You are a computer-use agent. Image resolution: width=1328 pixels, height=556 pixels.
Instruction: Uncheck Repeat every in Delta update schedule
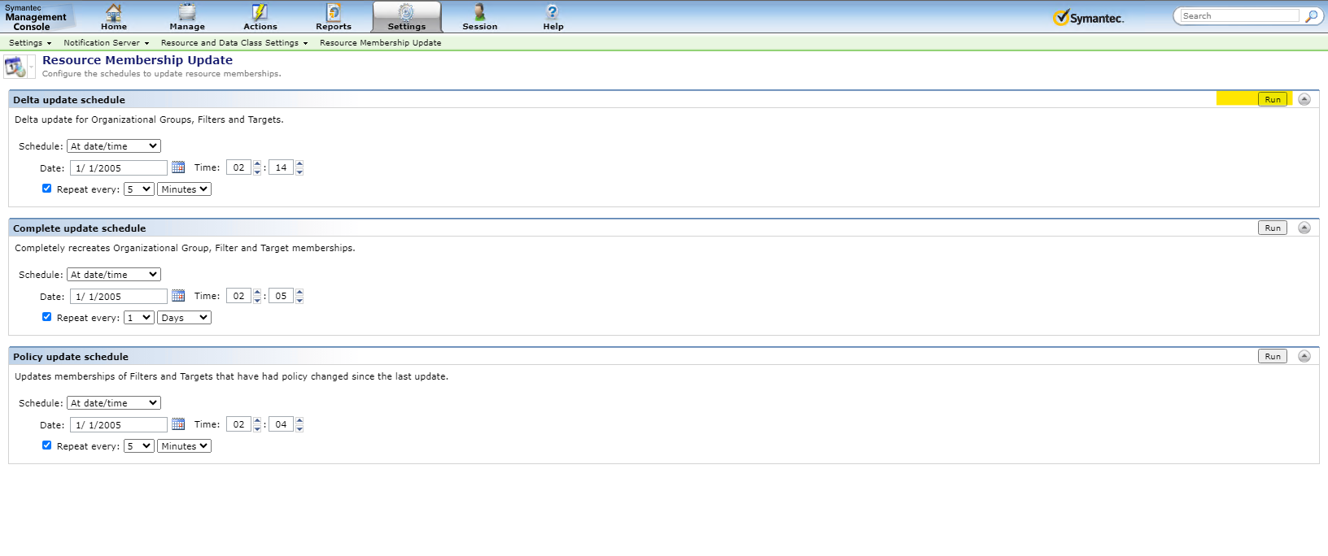[x=47, y=189]
